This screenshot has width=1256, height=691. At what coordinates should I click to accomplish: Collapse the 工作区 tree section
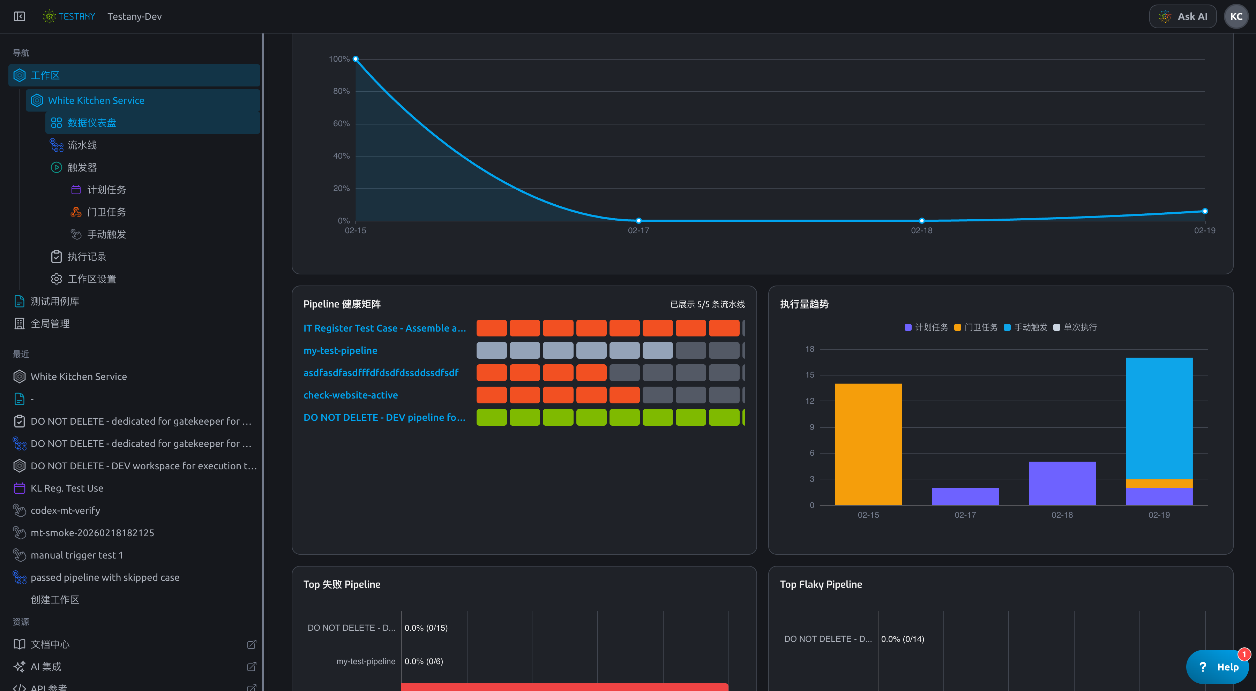[x=134, y=75]
